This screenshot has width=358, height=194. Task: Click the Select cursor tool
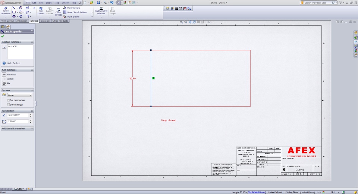119,3
